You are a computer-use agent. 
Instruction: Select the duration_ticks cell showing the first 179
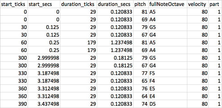point(79,43)
